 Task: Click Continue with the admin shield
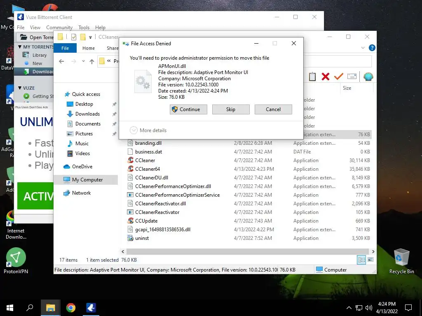(x=188, y=109)
